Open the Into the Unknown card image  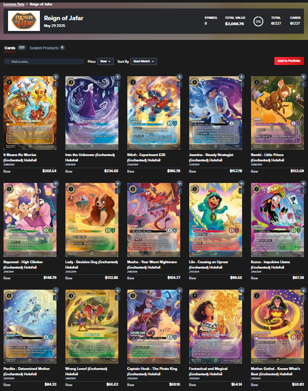pos(92,113)
